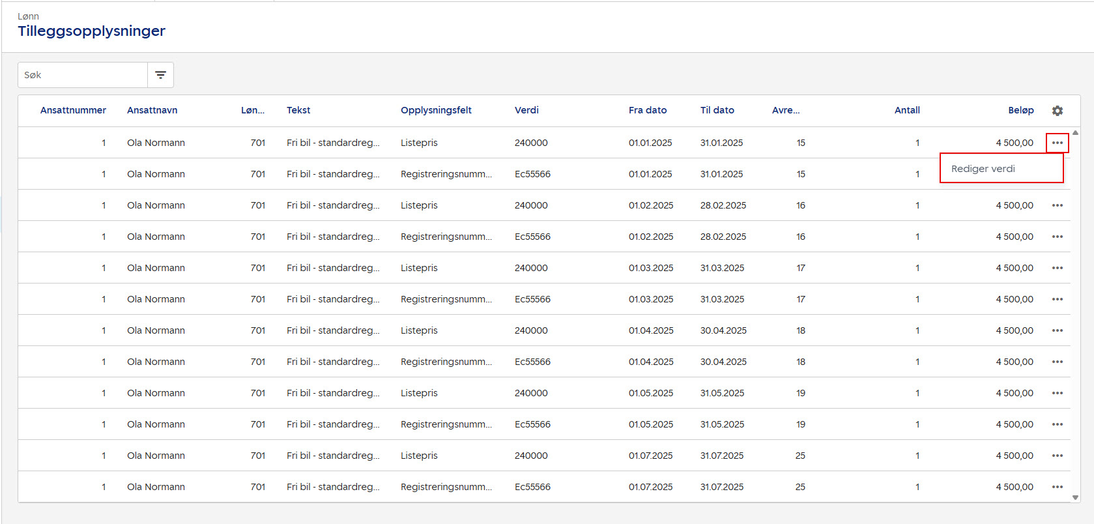
Task: Close the highlighted three-dot menu on the first row
Action: pyautogui.click(x=1057, y=143)
